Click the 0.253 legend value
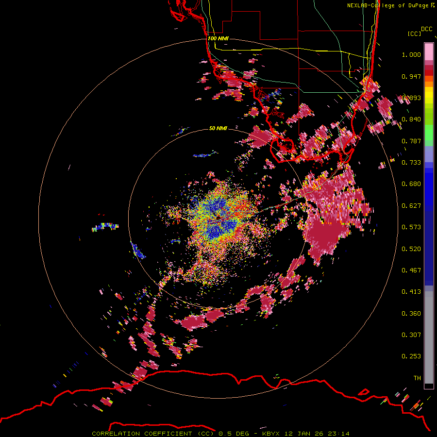437x437 pixels. point(411,356)
